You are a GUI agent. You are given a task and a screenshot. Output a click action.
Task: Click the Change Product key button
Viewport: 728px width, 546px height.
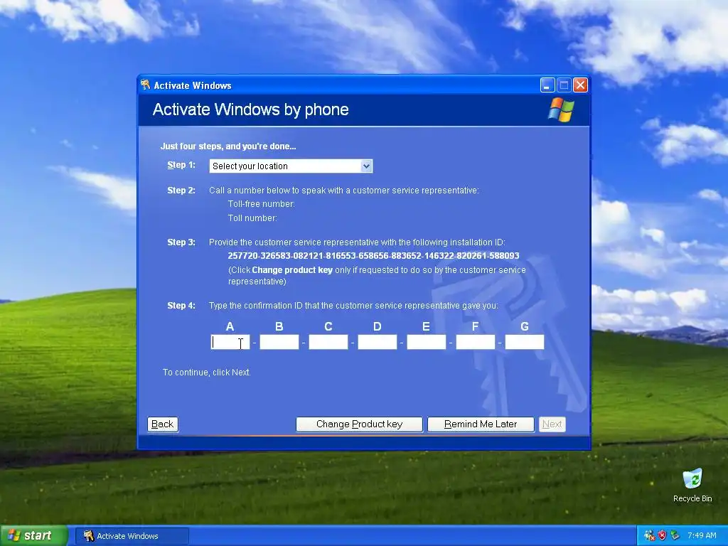pos(359,424)
